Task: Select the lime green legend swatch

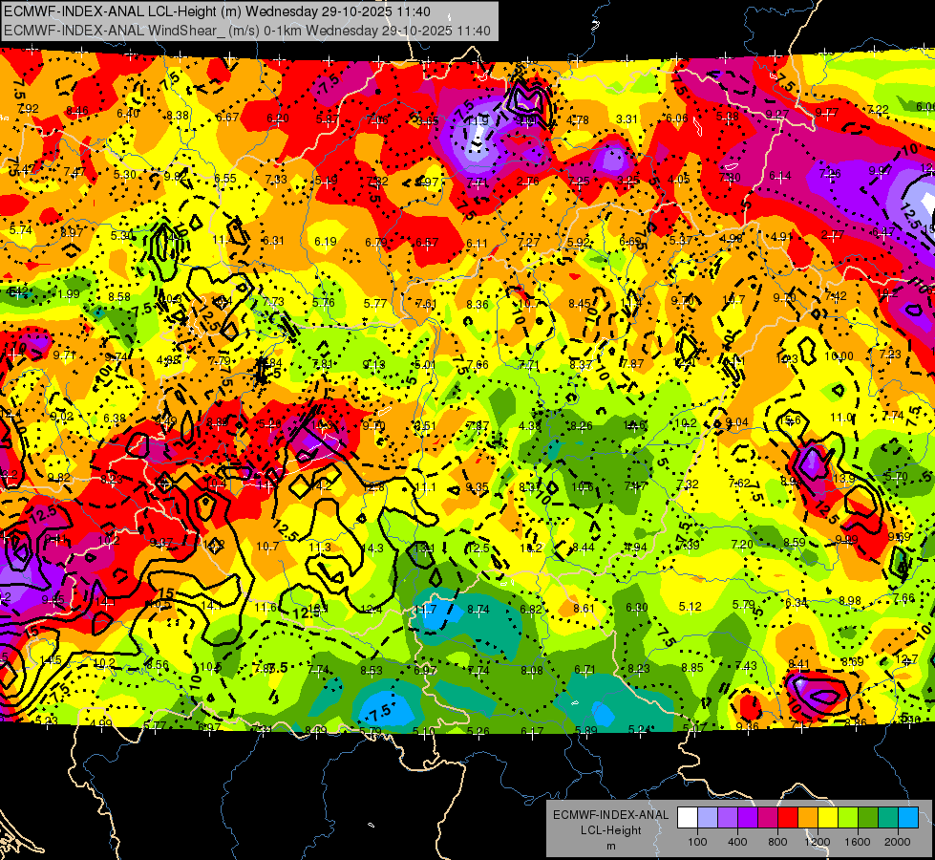Action: coord(848,818)
